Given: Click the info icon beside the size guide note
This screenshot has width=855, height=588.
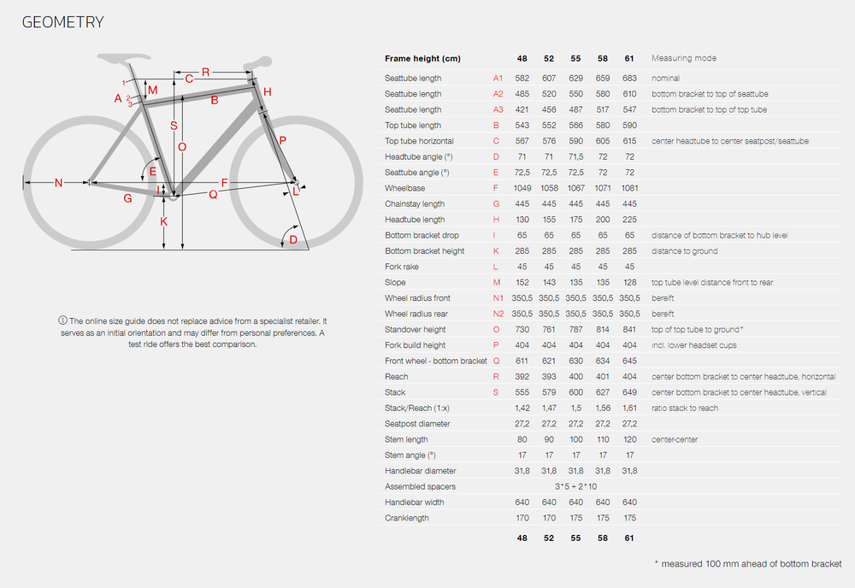Looking at the screenshot, I should [x=62, y=320].
